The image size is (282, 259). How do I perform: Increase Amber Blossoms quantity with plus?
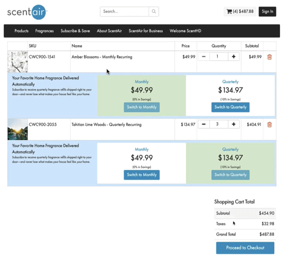(234, 57)
